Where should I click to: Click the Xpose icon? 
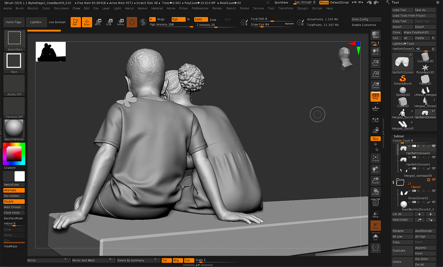pyautogui.click(x=375, y=247)
